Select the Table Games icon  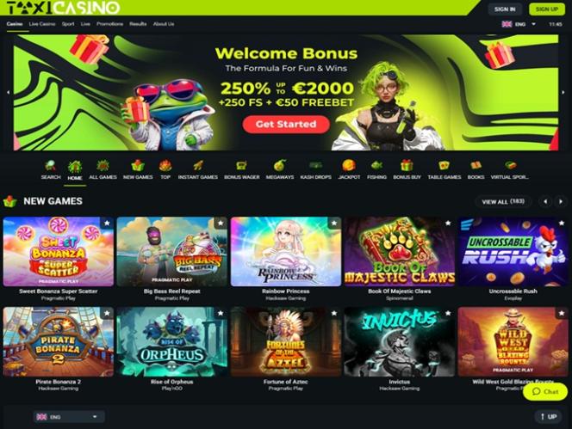(x=445, y=169)
